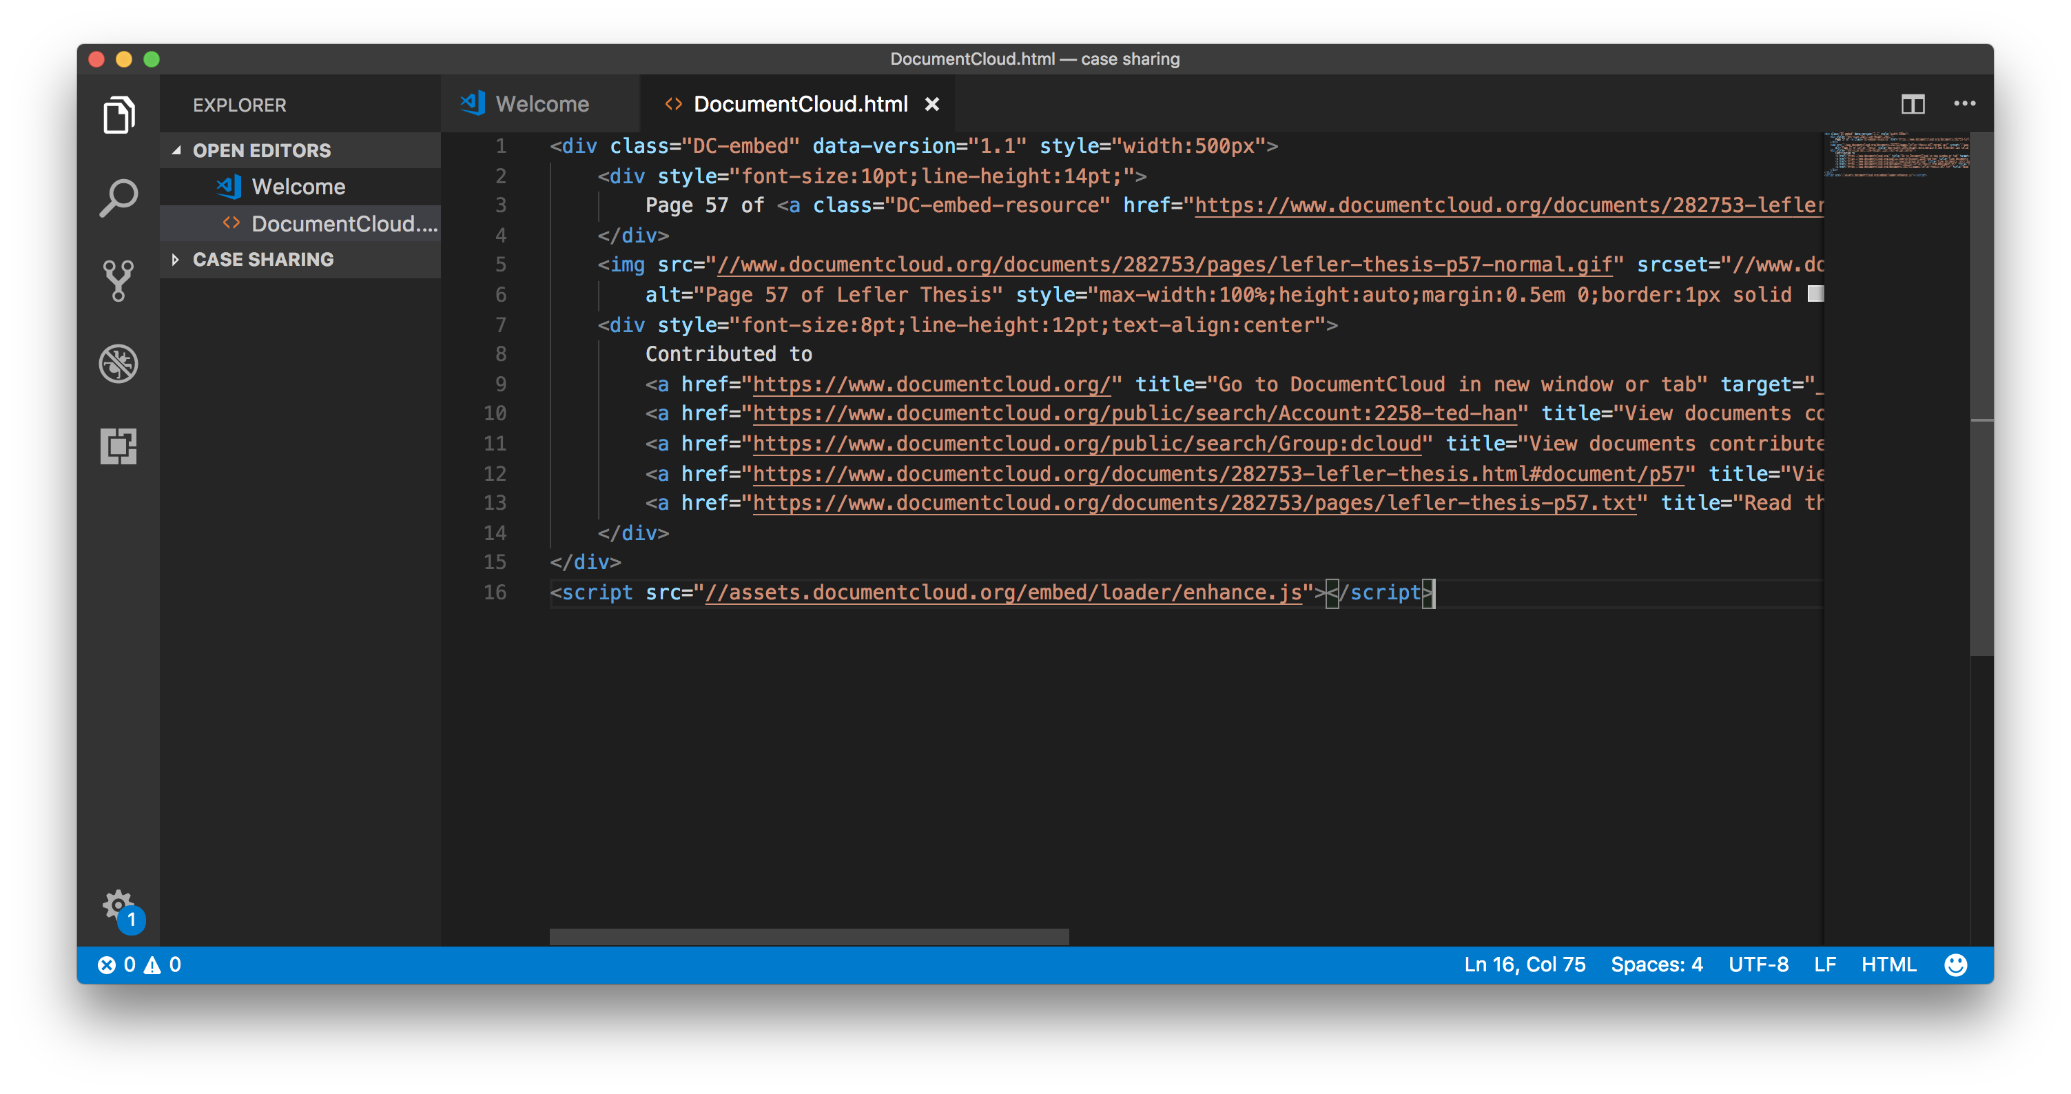Click the color swatch on line 6

[1815, 294]
